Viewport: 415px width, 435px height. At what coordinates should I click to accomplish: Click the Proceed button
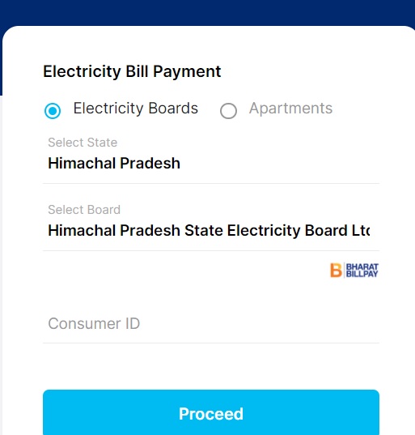211,412
